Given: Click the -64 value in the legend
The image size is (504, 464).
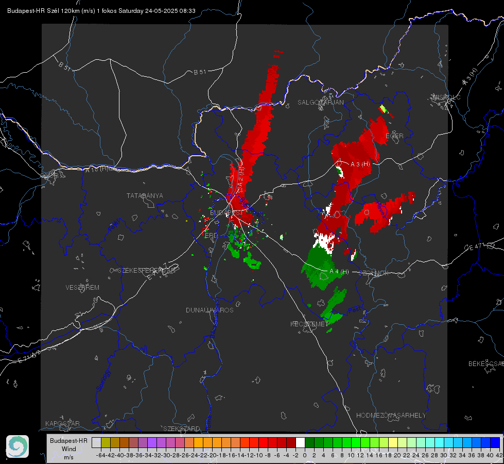Looking at the screenshot, I should [x=100, y=455].
